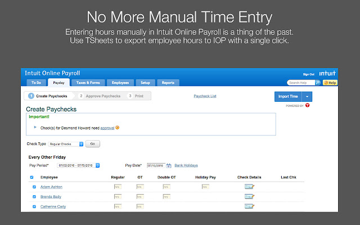
Task: Click Adam Ashton's Double OT hours field
Action: tap(166, 187)
